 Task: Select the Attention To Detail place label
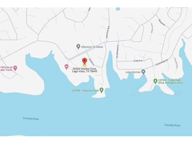pos(92,47)
